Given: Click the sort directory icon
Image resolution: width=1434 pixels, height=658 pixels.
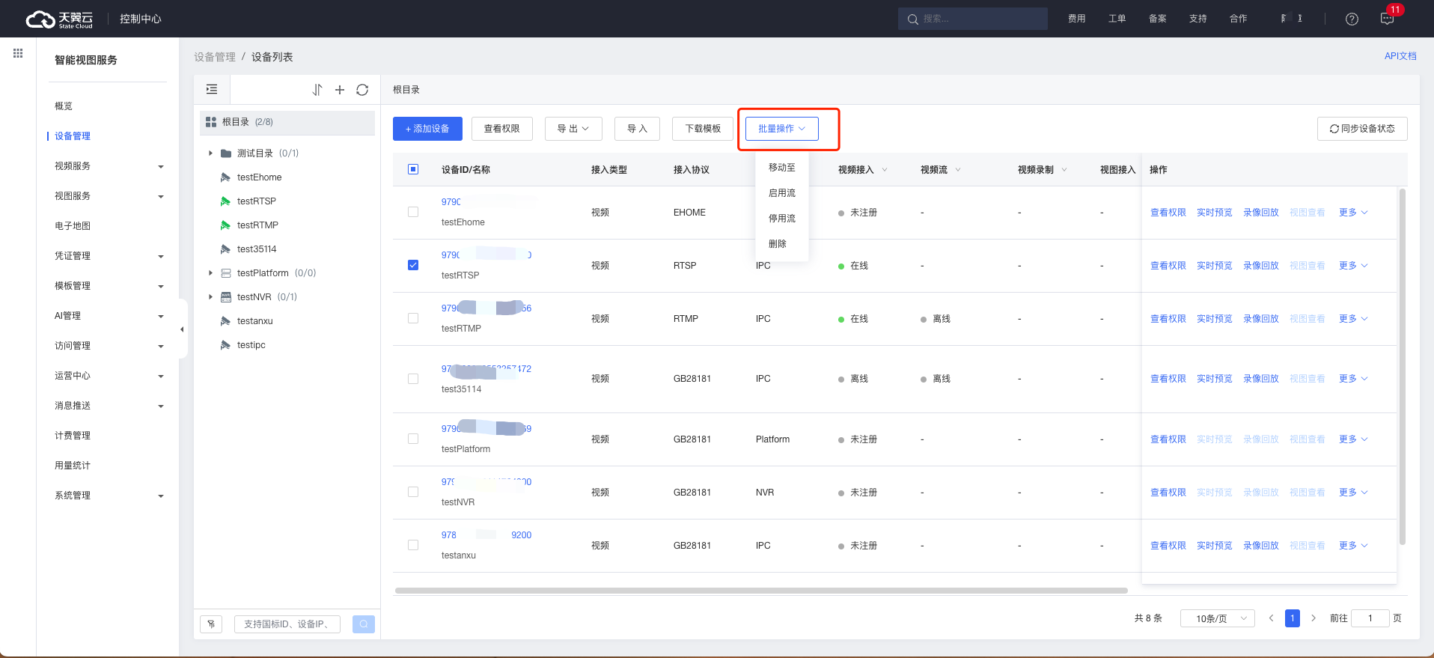Looking at the screenshot, I should [x=317, y=90].
